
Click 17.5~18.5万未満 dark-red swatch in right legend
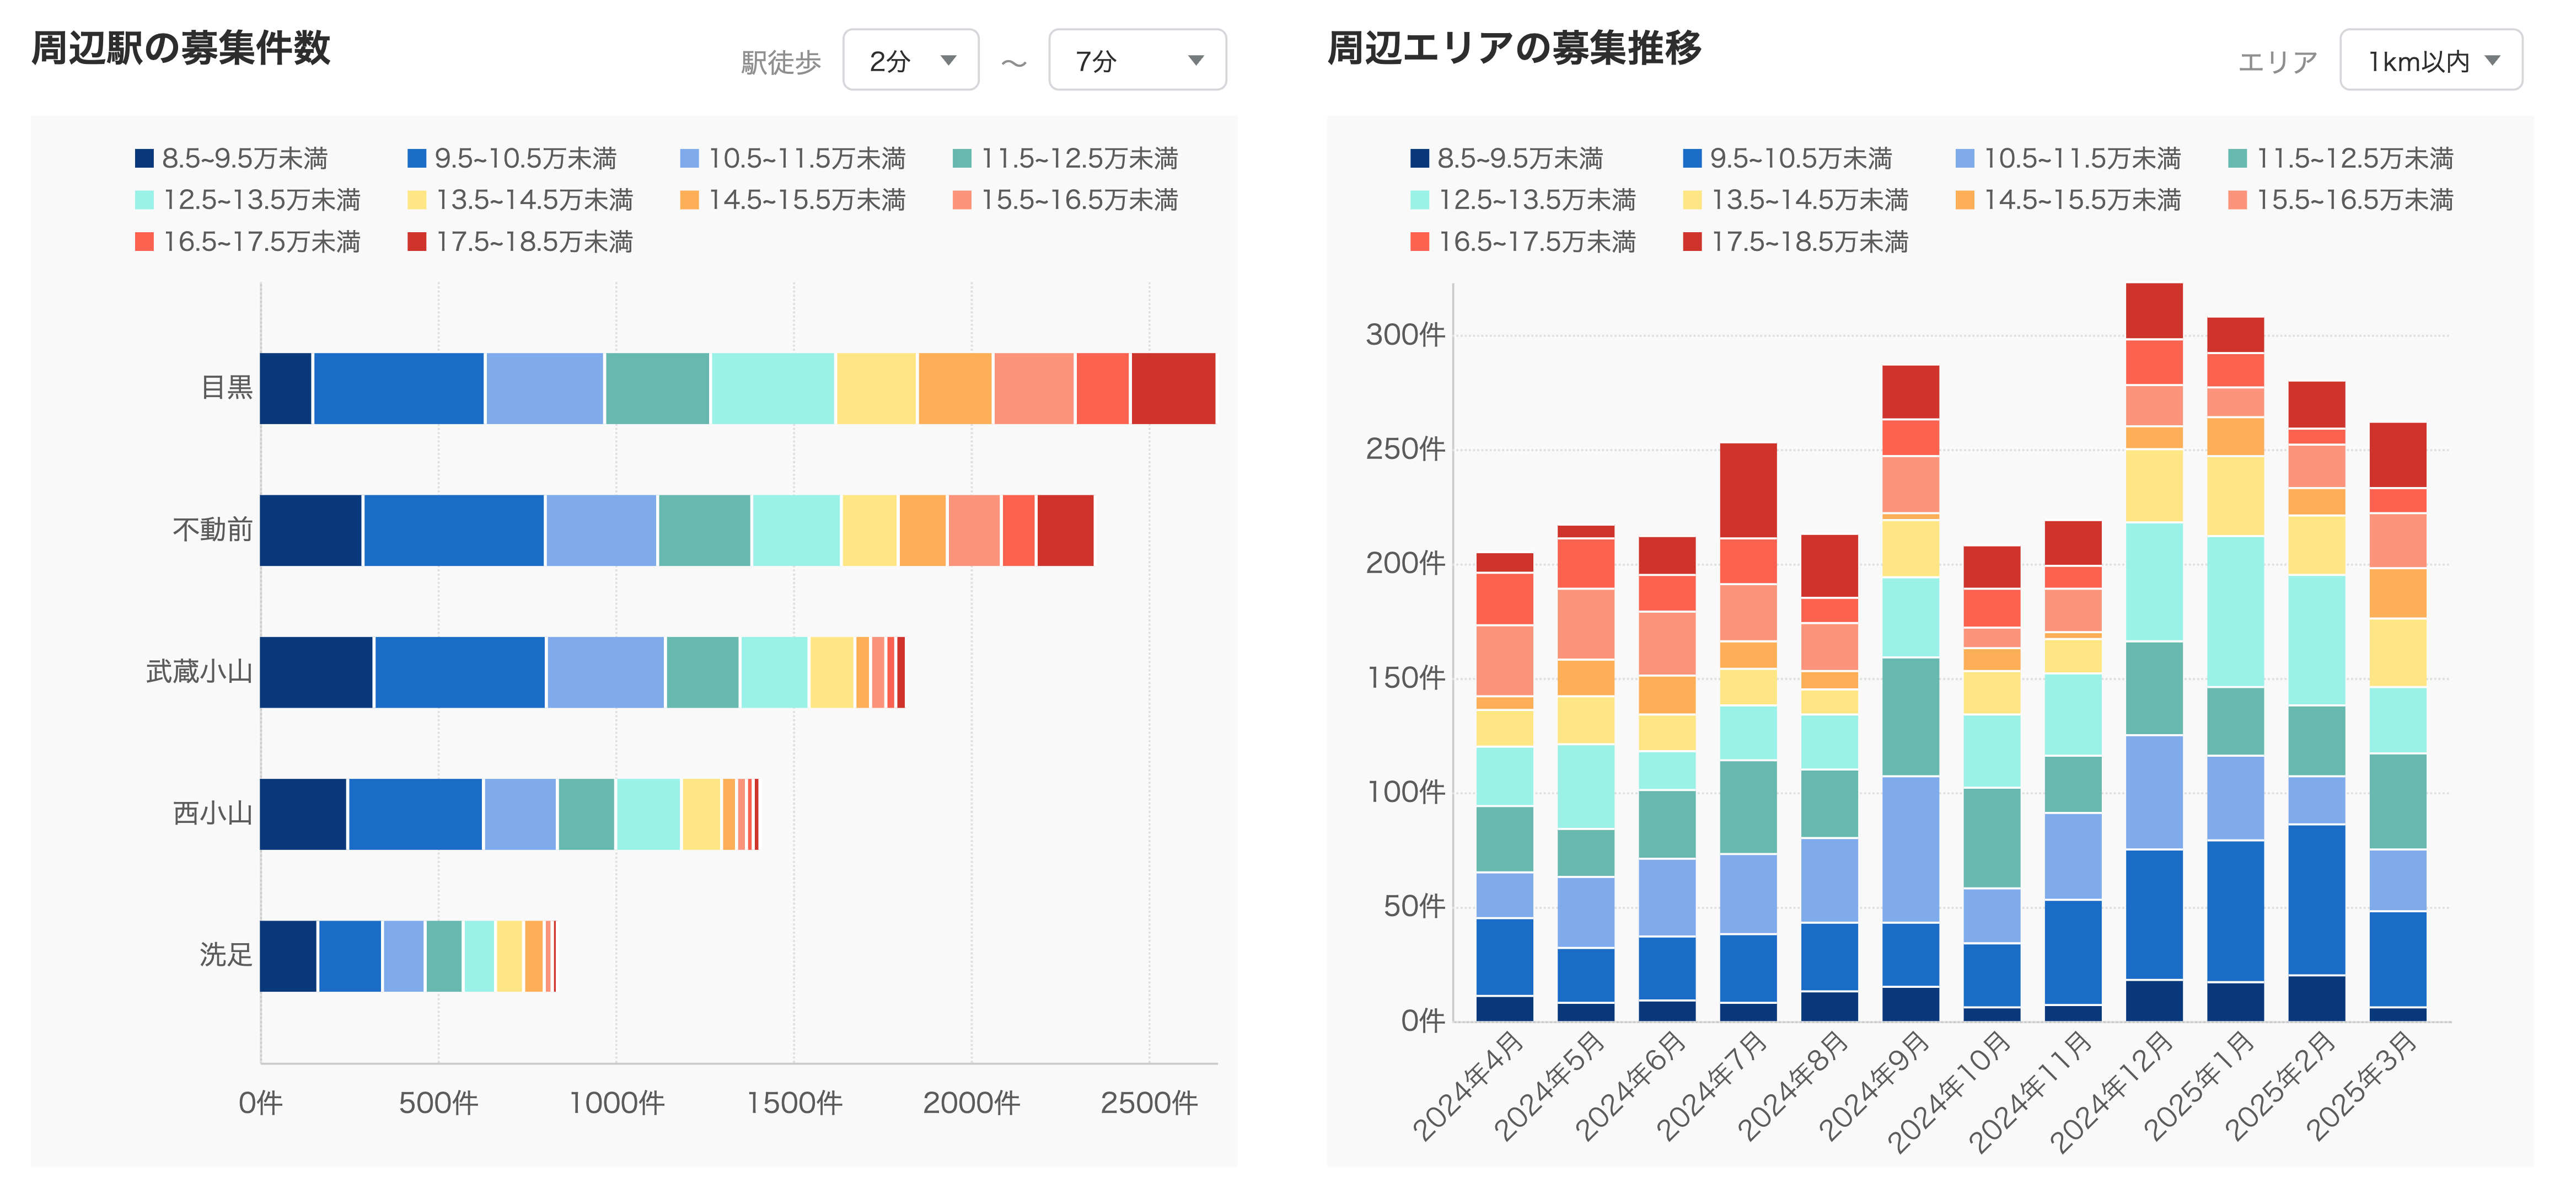1692,242
